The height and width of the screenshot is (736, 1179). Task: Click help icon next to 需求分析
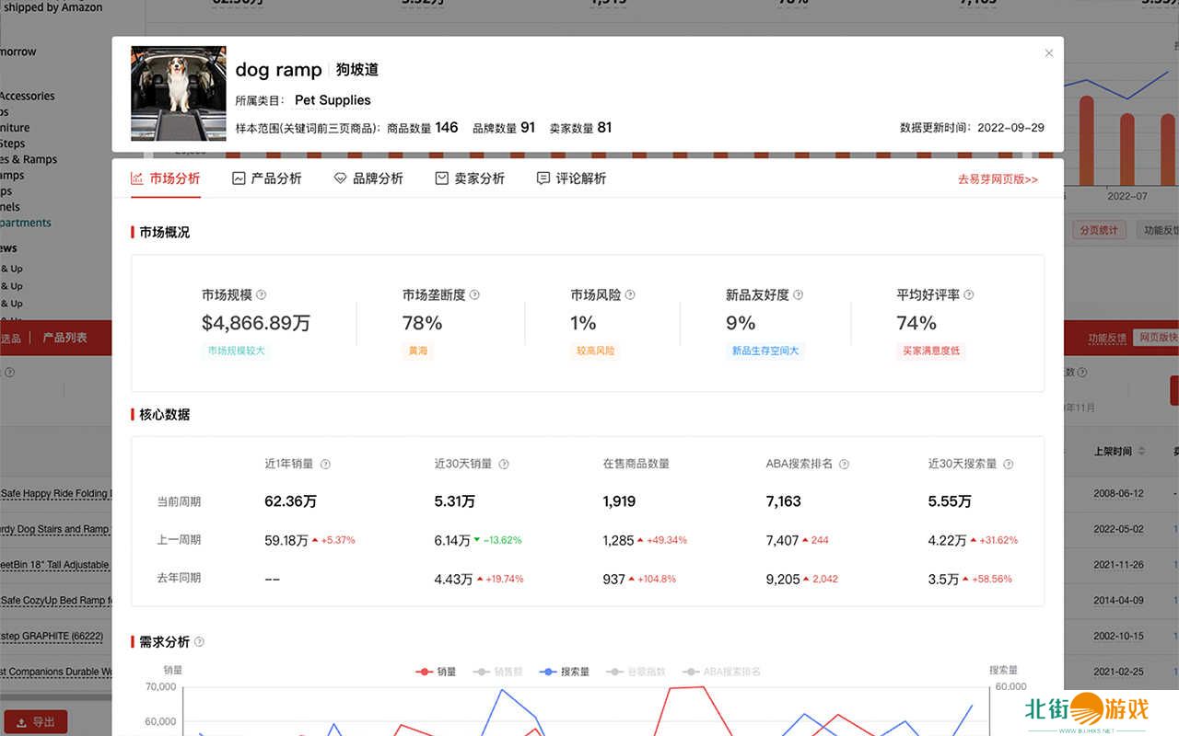point(199,642)
